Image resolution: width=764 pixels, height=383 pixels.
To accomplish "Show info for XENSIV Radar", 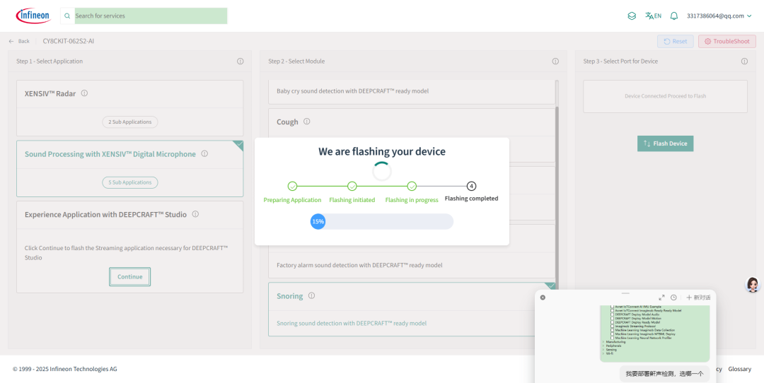I will (84, 93).
